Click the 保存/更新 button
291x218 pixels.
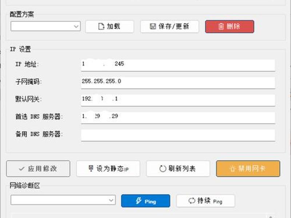click(170, 27)
